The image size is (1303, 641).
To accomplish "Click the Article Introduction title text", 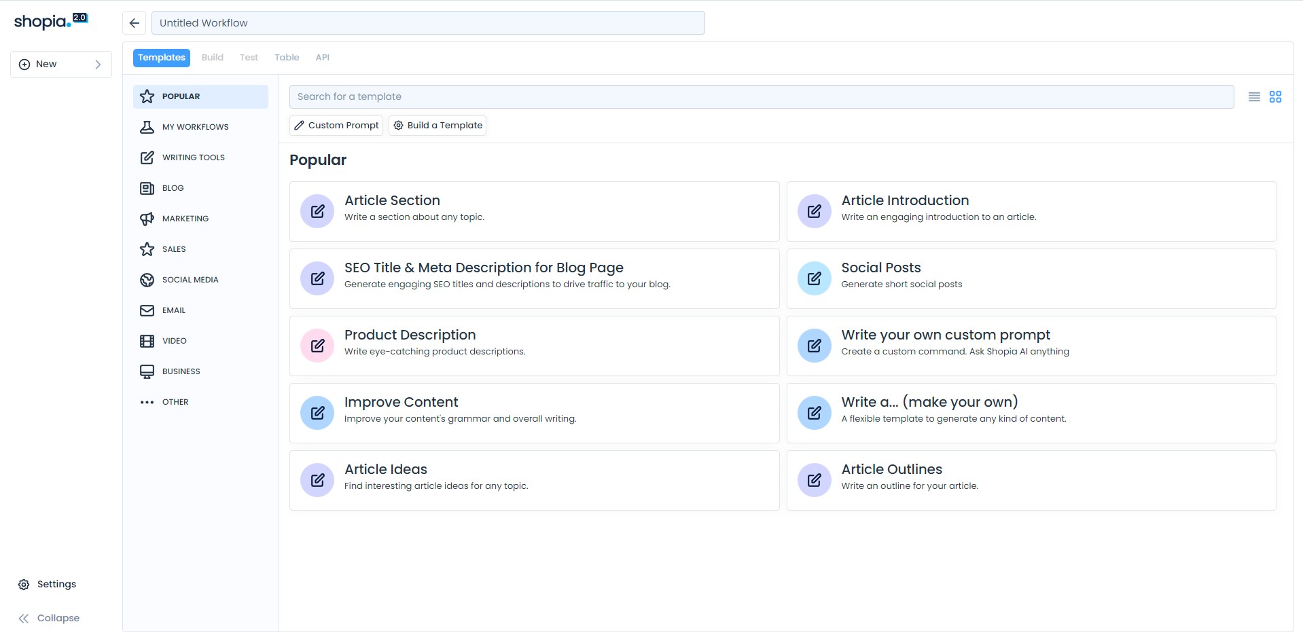I will click(x=905, y=201).
